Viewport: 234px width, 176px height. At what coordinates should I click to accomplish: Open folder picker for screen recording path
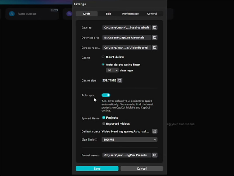tap(155, 48)
